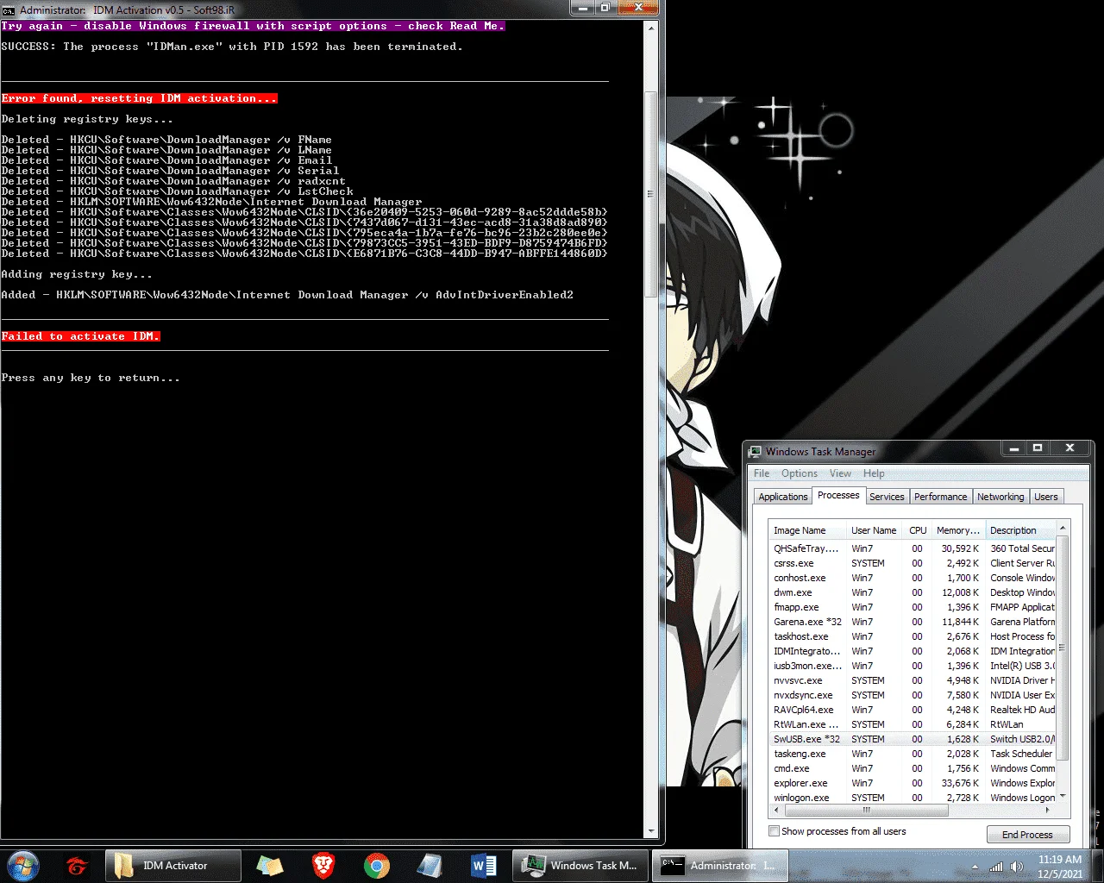Viewport: 1104px width, 883px height.
Task: Click Show Desktop strip at taskbar end
Action: pos(1098,865)
